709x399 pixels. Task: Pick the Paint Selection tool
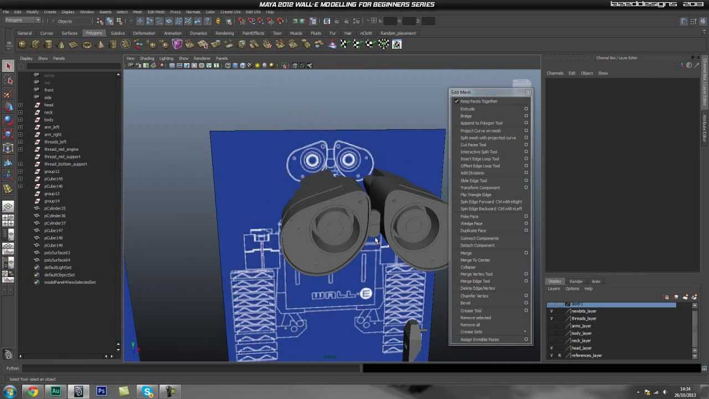(8, 94)
